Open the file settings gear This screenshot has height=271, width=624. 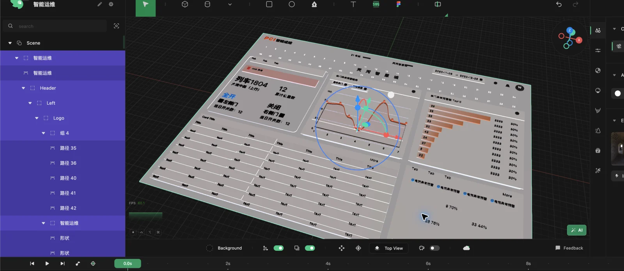[x=111, y=4]
